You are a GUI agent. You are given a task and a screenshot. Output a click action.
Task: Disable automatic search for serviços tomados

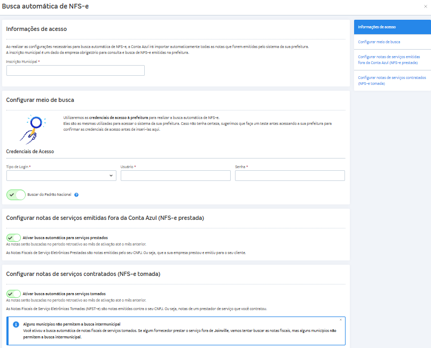[x=13, y=294]
